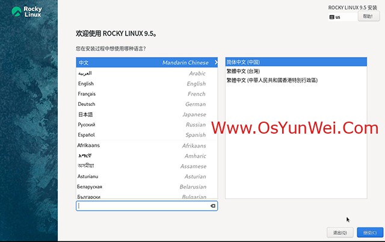Focus the language search input field
The width and height of the screenshot is (385, 242).
pyautogui.click(x=147, y=206)
